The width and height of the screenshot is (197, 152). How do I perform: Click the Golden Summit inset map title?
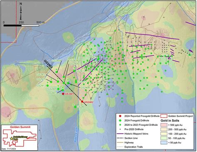(20, 127)
